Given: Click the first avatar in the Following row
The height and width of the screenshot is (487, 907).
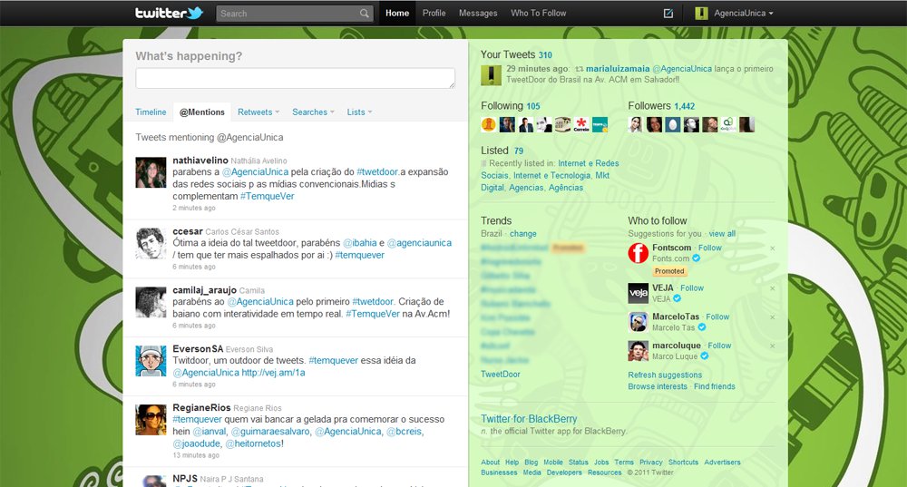Looking at the screenshot, I should coord(489,124).
